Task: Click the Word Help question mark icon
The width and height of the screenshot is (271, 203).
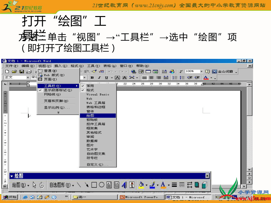Action: click(x=207, y=71)
